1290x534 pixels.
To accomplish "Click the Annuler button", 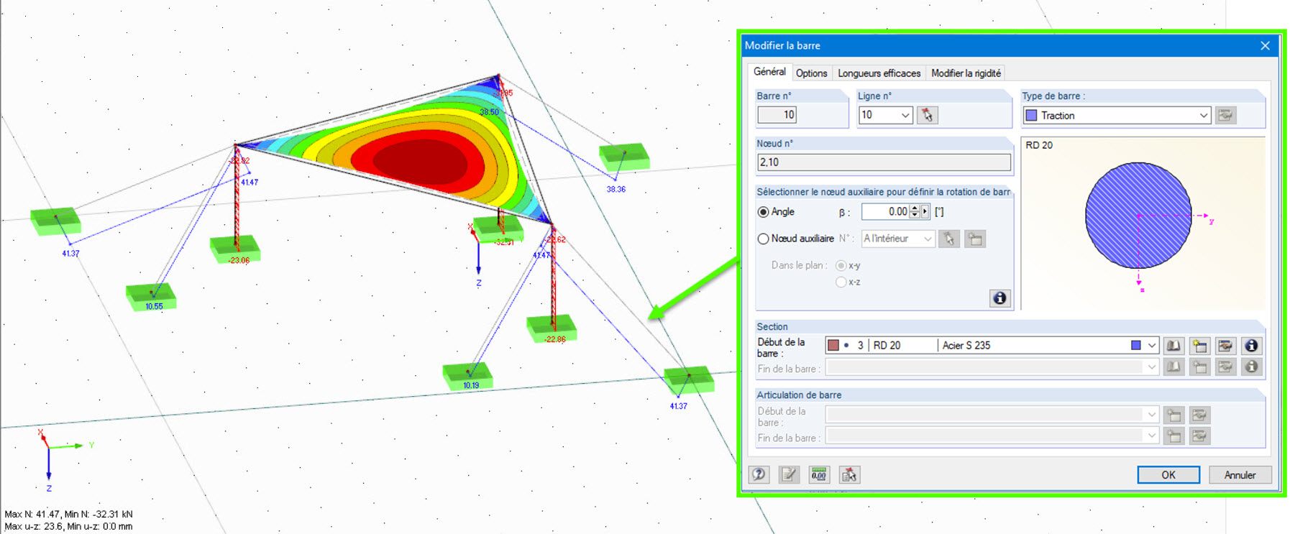I will click(x=1240, y=475).
